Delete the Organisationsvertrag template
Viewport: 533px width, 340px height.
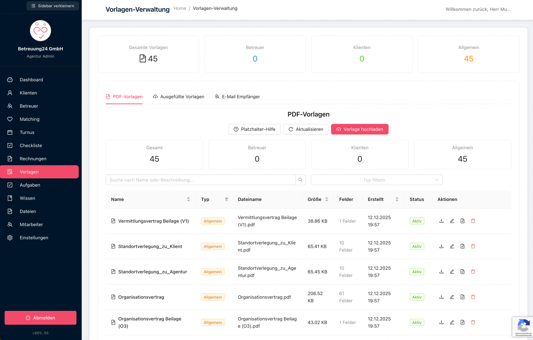(473, 297)
